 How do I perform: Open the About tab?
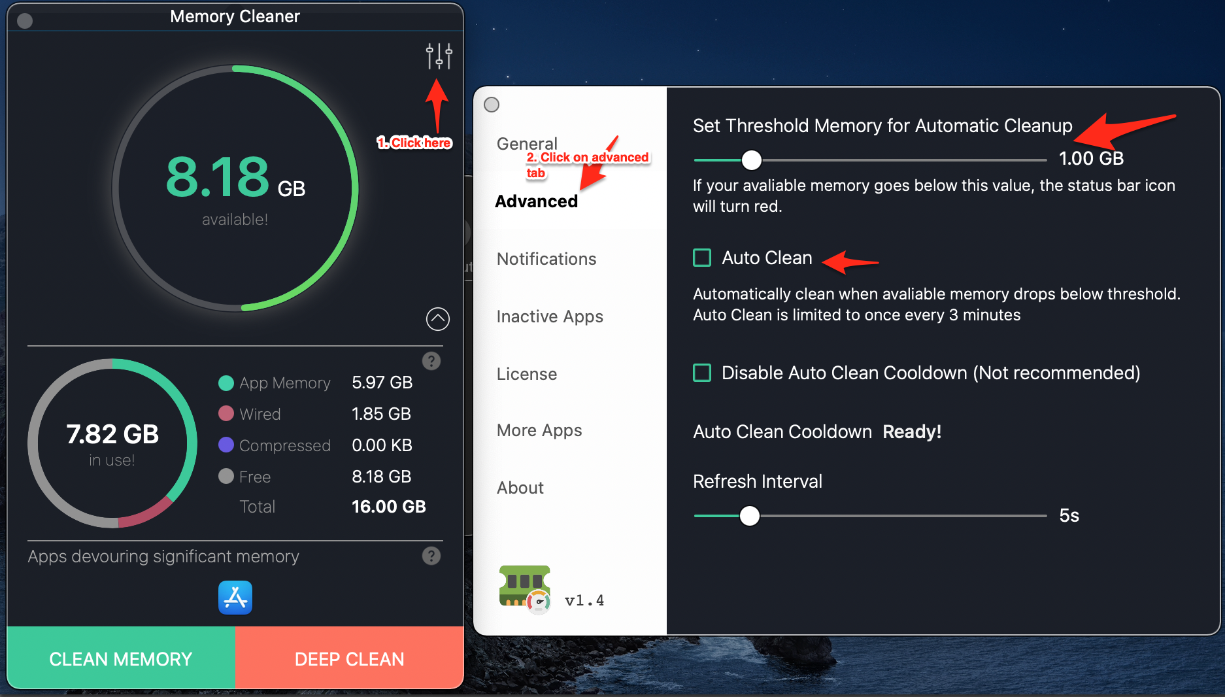520,488
